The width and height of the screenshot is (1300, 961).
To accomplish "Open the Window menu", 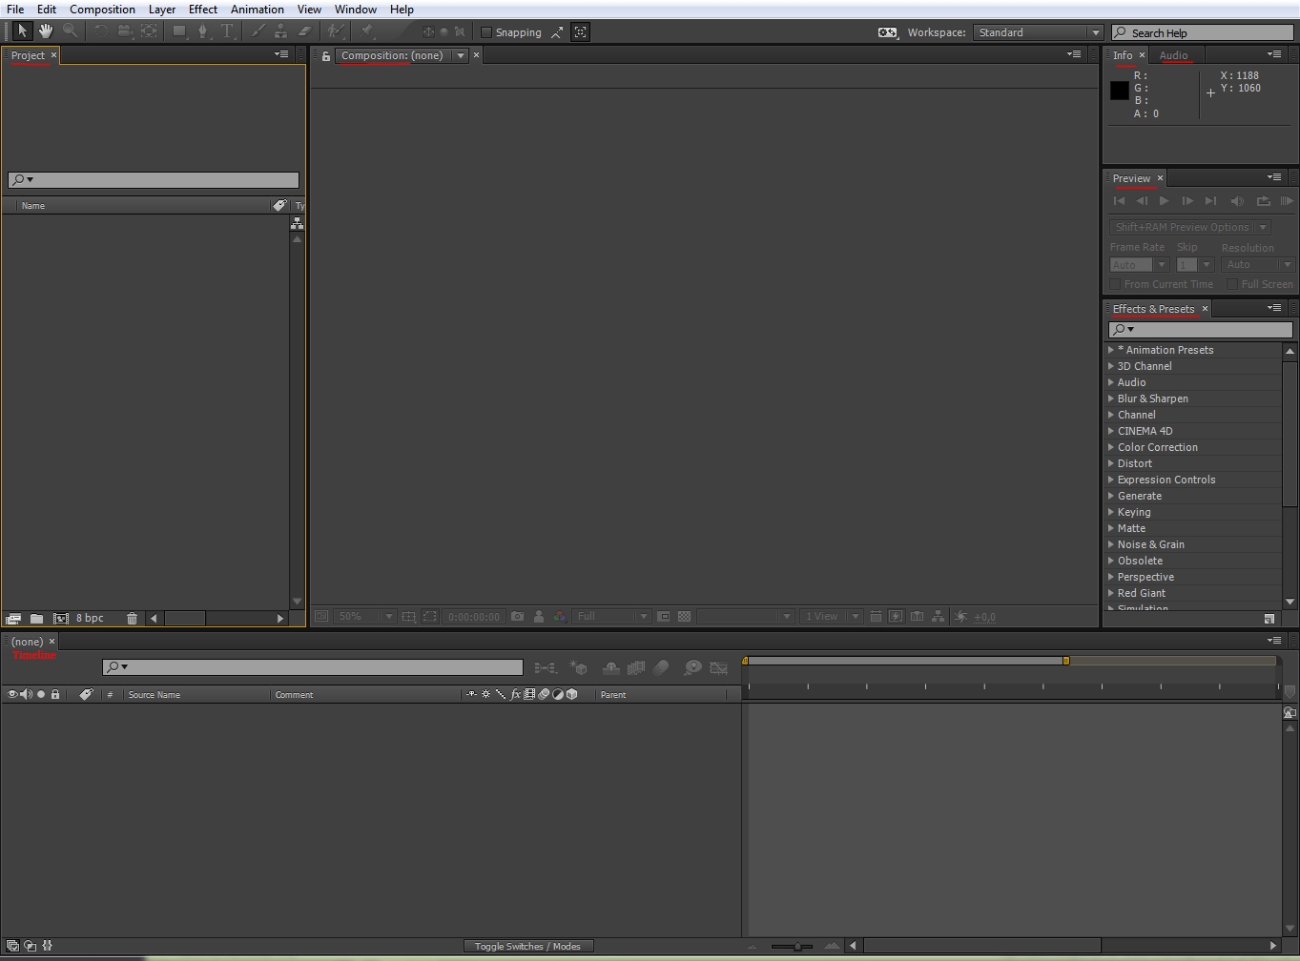I will (x=356, y=10).
